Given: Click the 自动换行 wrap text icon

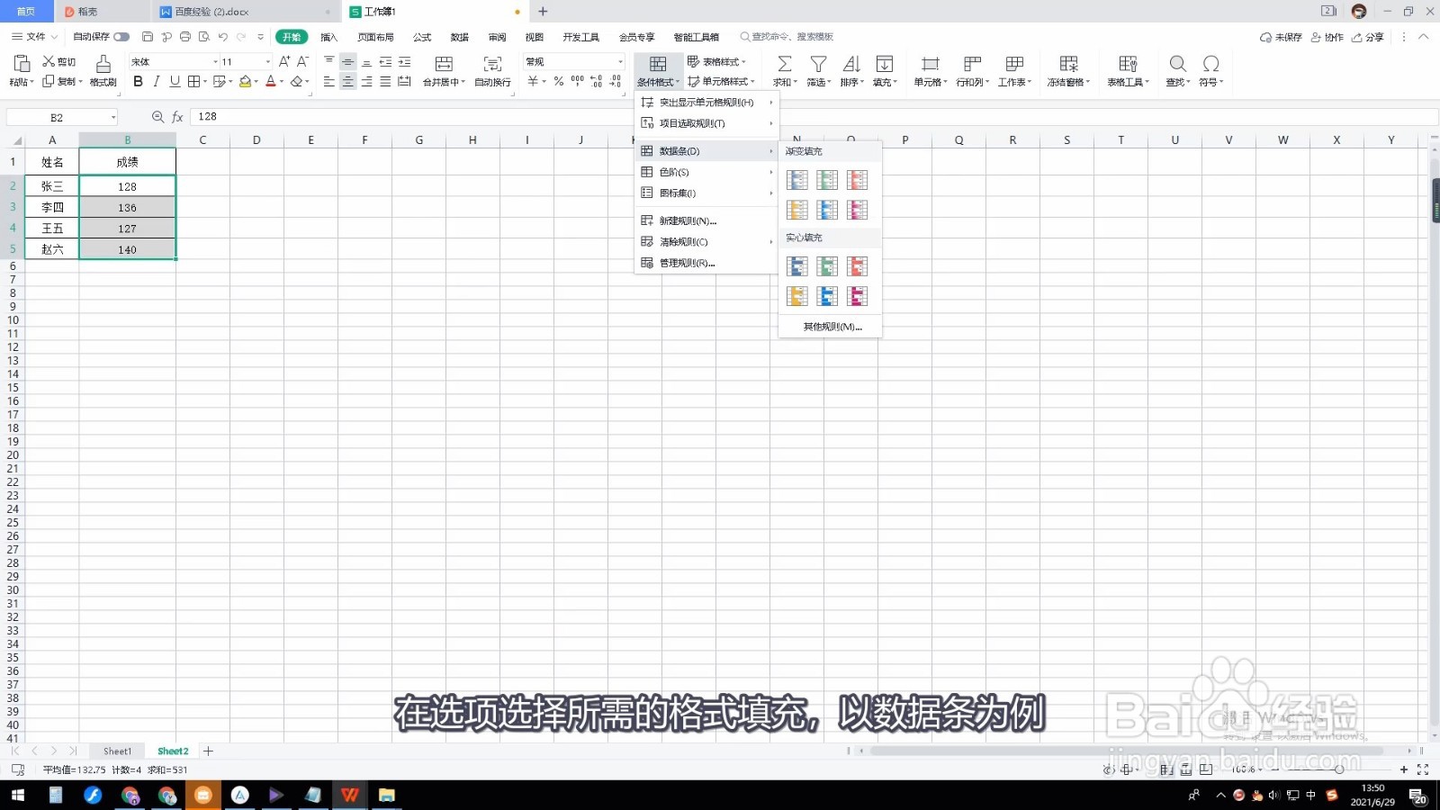Looking at the screenshot, I should pyautogui.click(x=492, y=64).
